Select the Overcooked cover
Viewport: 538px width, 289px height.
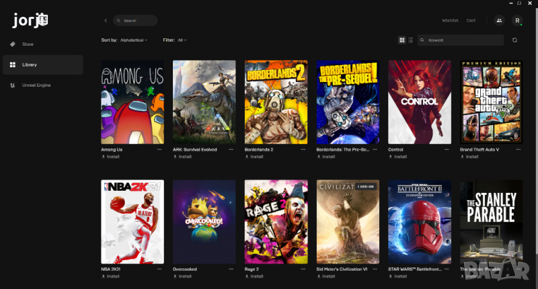coord(204,222)
